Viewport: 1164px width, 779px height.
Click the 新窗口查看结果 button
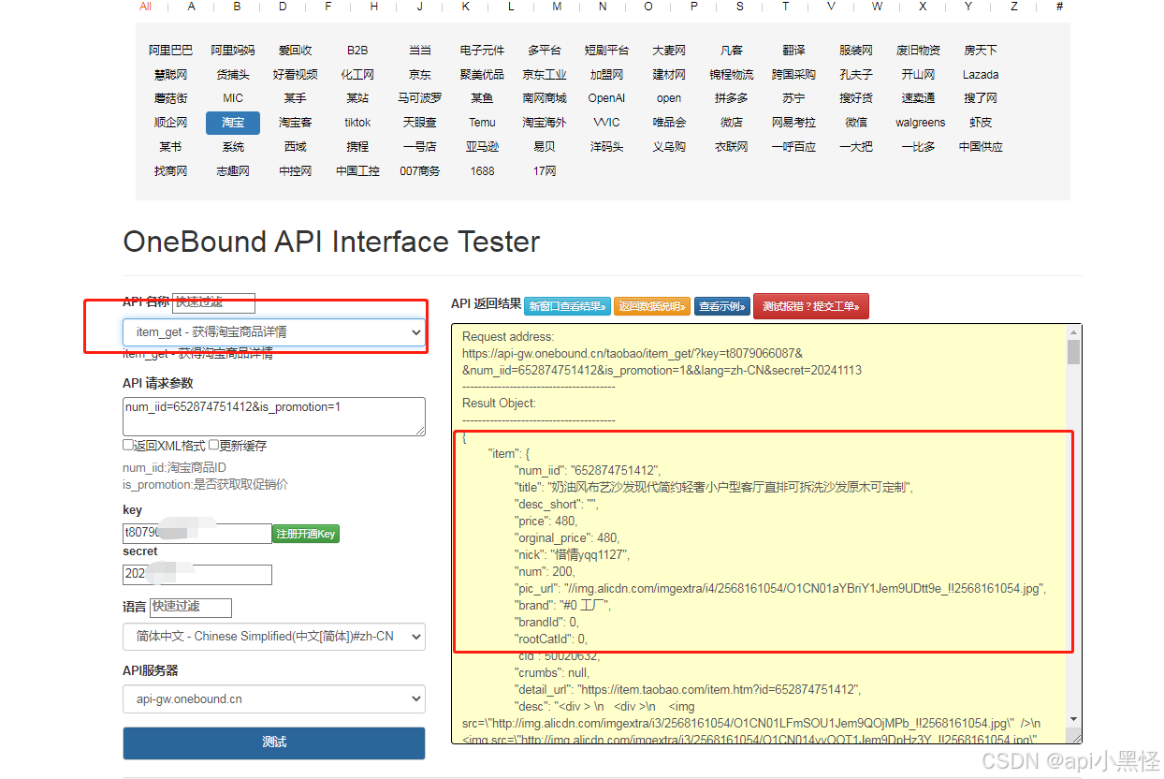(567, 306)
